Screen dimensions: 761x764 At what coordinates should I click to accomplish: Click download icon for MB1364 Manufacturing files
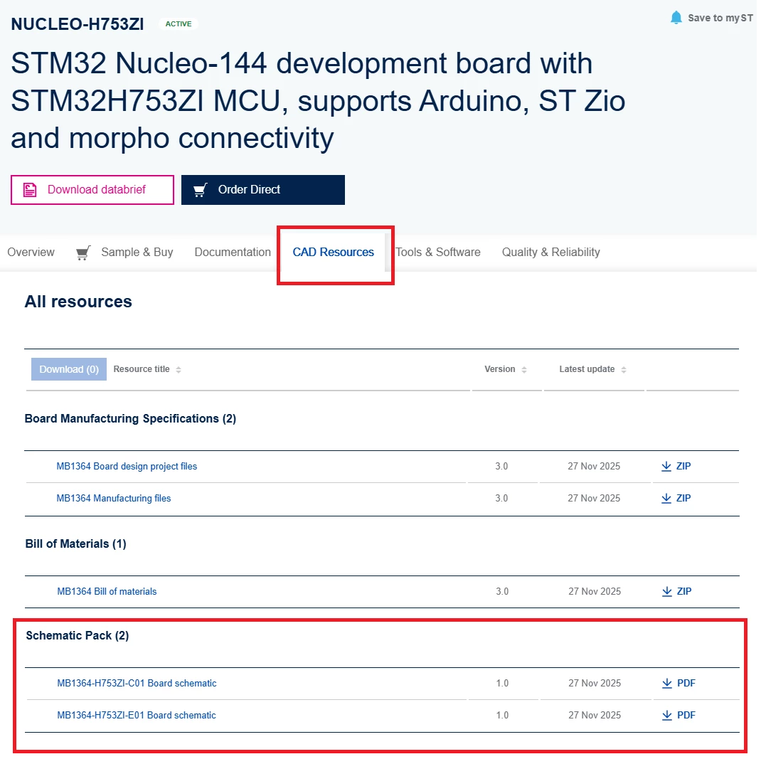(x=666, y=499)
